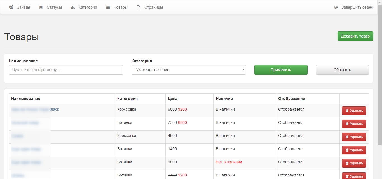The width and height of the screenshot is (382, 179).
Task: Click trash icon in the 'Нет в наличии' row
Action: [347, 163]
